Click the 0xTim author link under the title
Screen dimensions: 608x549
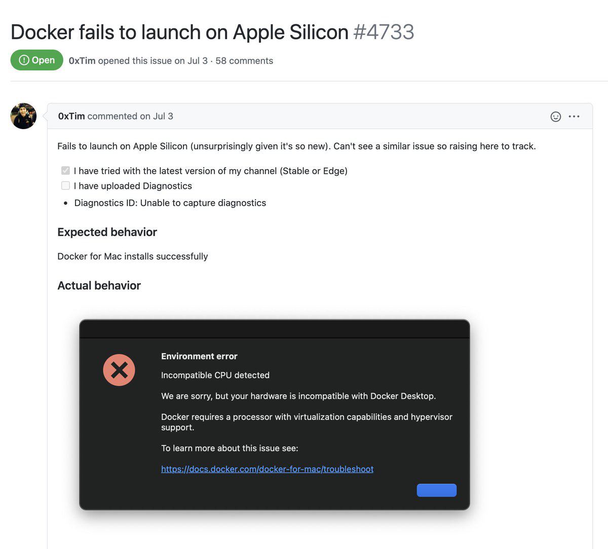[82, 61]
